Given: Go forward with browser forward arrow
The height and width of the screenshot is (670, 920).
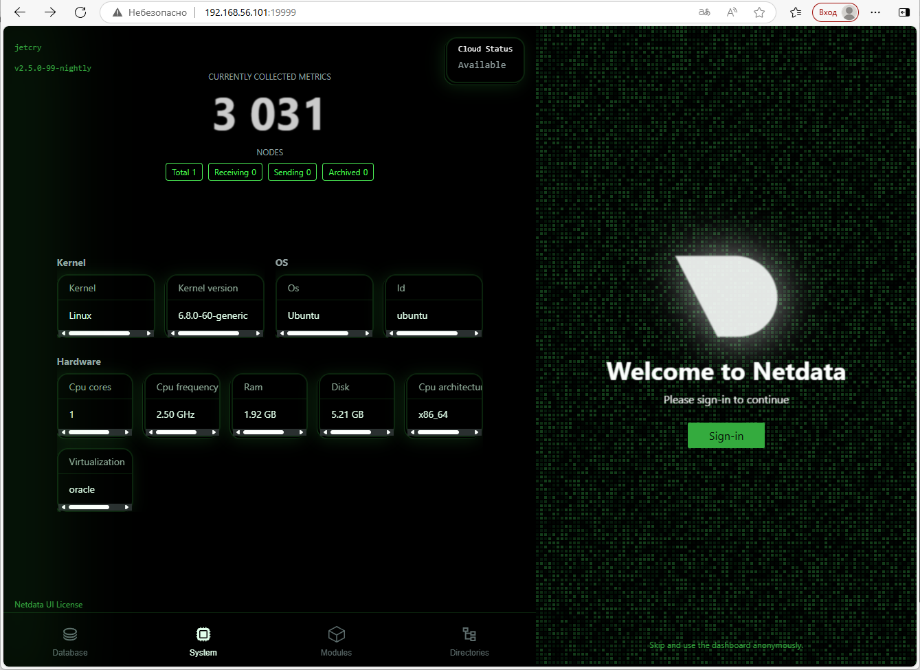Looking at the screenshot, I should tap(50, 12).
